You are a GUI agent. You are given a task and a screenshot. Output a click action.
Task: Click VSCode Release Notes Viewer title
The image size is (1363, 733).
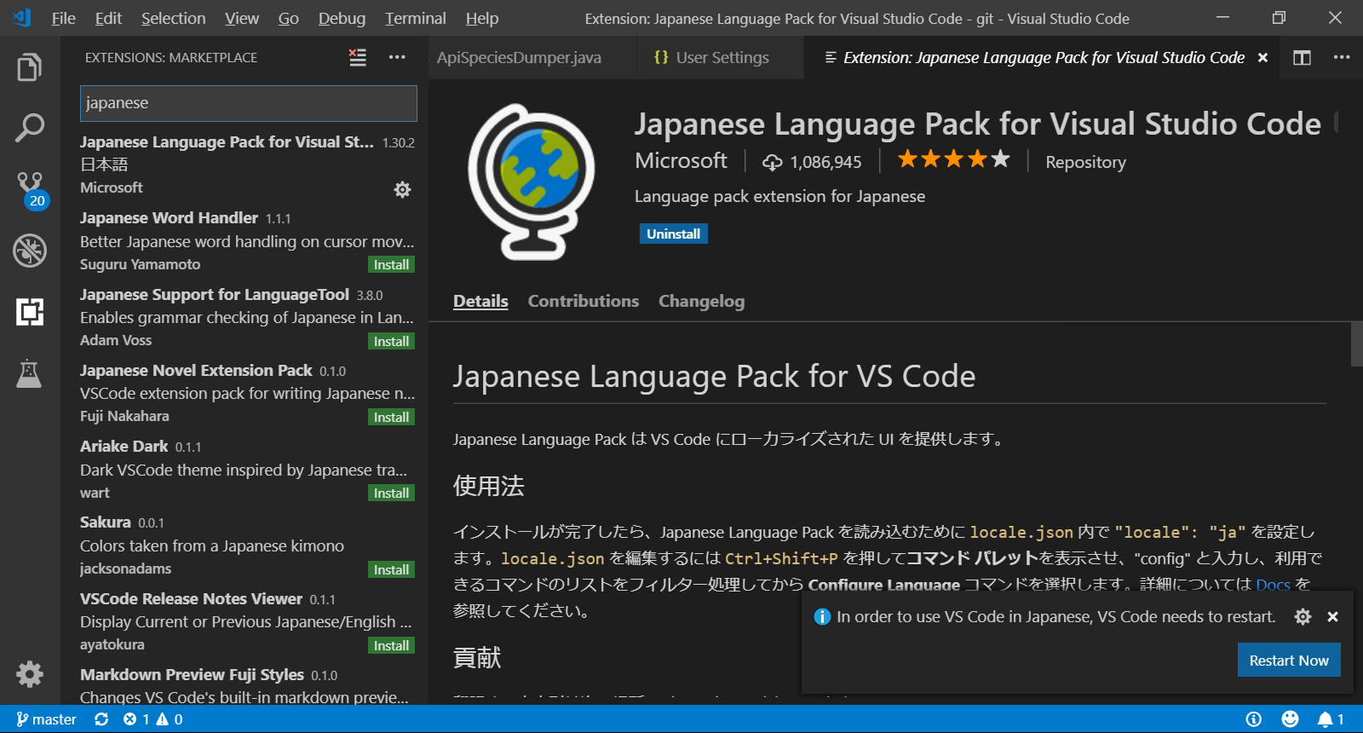click(191, 599)
